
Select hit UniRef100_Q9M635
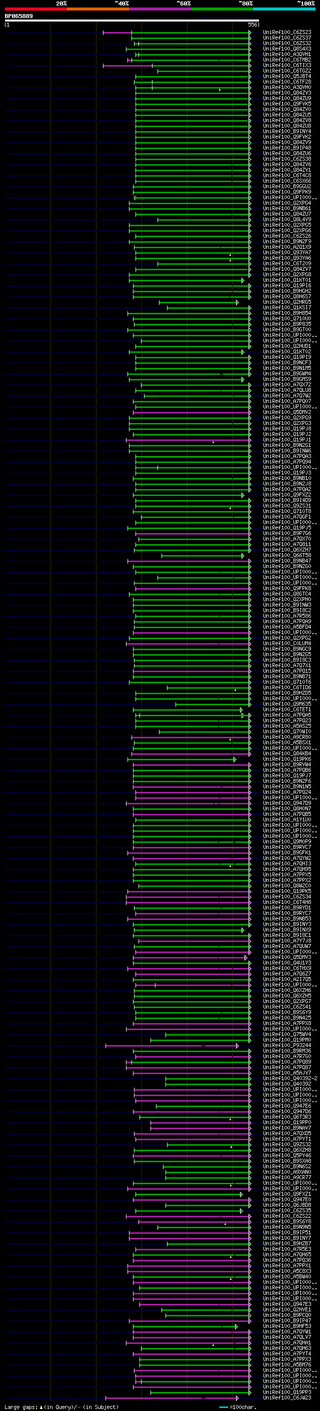(287, 704)
